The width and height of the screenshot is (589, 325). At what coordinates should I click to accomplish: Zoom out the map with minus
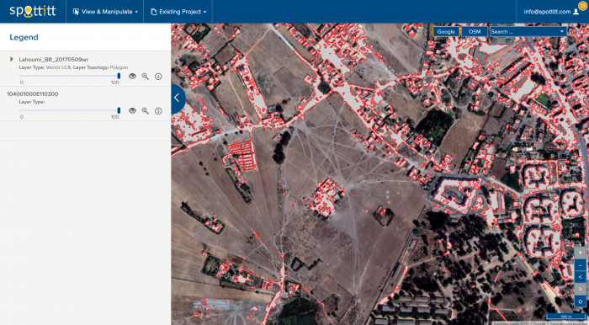581,265
